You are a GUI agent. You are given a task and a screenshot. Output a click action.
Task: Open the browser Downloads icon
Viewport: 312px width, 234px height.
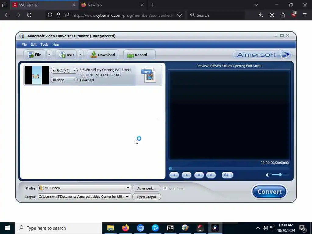pos(261,15)
